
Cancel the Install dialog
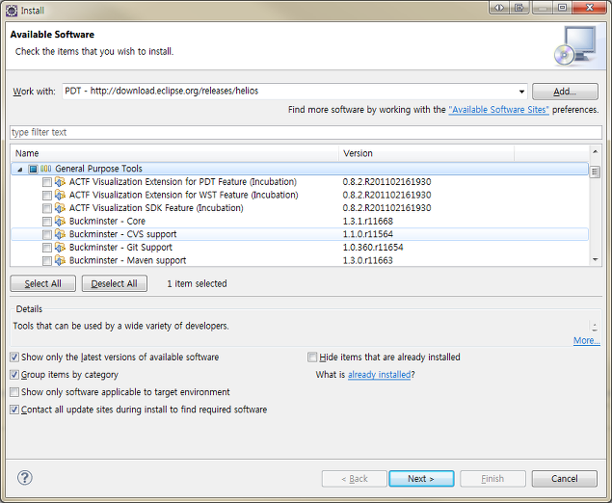coord(565,478)
